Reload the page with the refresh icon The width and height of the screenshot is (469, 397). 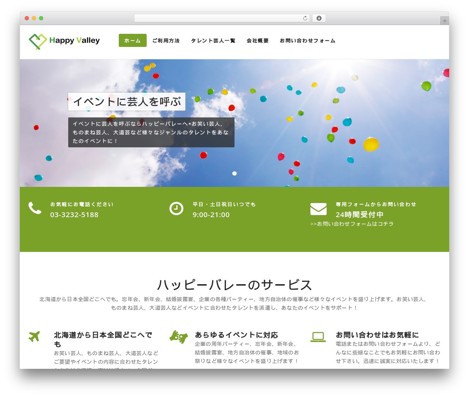point(305,18)
